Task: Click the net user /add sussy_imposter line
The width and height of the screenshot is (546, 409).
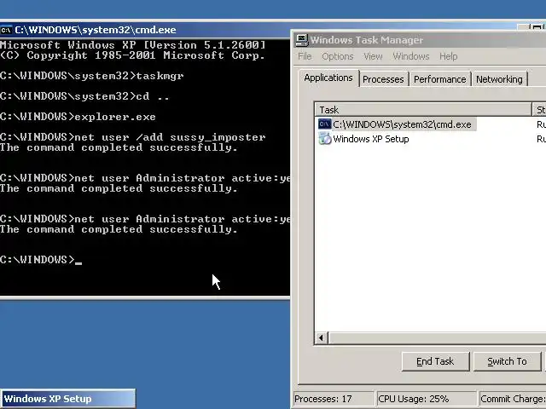Action: pyautogui.click(x=133, y=137)
